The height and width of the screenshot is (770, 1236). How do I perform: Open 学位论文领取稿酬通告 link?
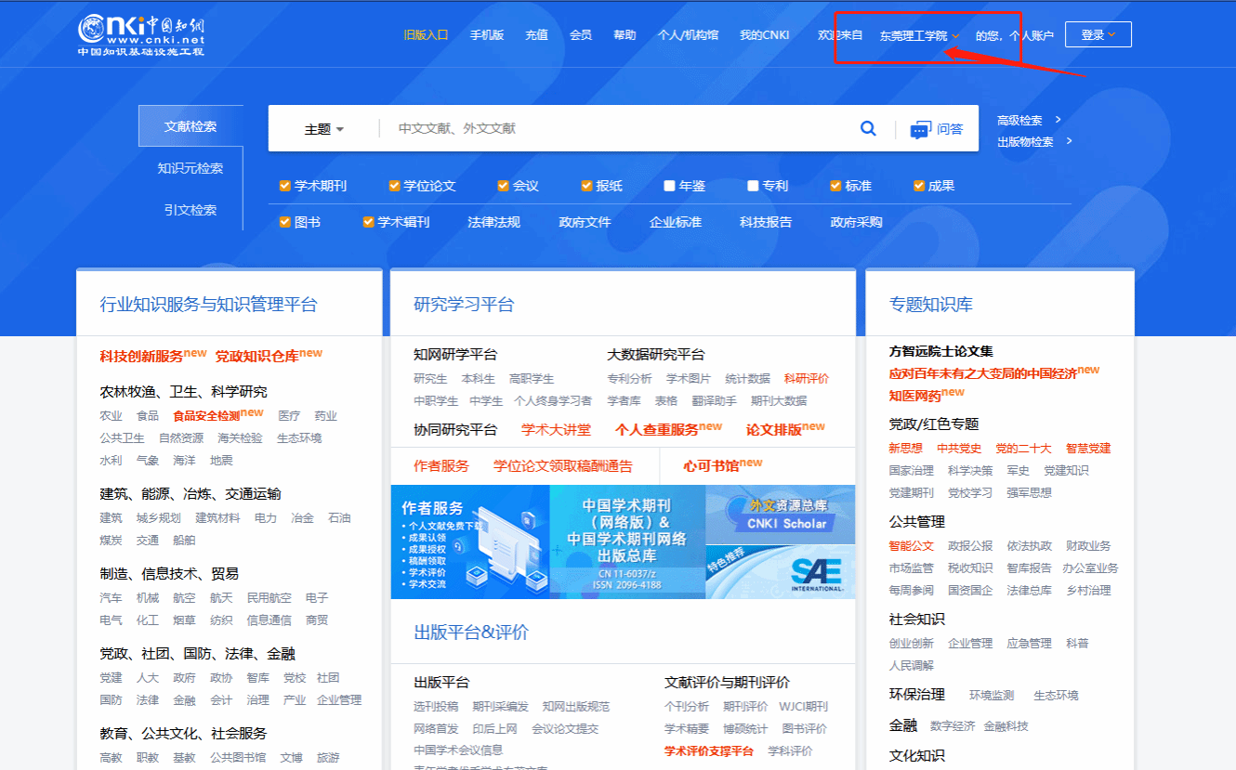(563, 466)
